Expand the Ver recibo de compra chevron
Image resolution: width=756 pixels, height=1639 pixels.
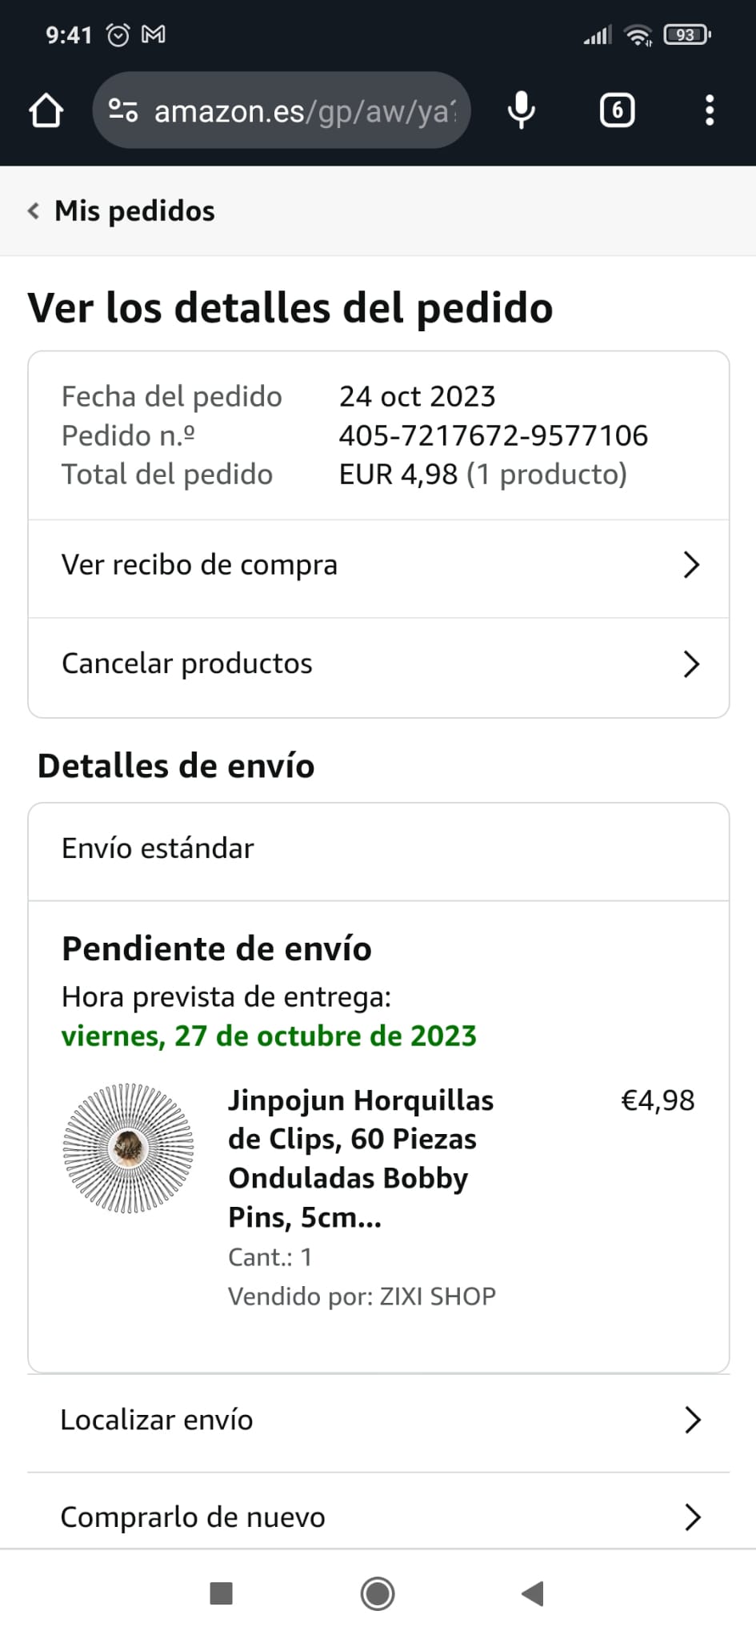[691, 565]
